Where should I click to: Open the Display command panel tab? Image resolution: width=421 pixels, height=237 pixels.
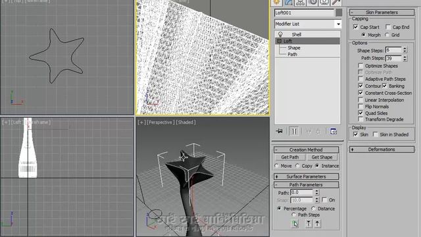(324, 3)
